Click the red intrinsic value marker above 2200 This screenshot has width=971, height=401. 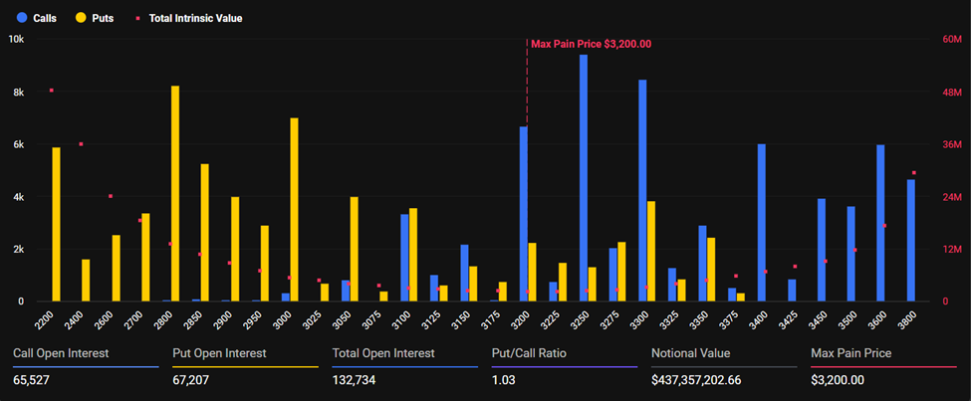point(51,91)
